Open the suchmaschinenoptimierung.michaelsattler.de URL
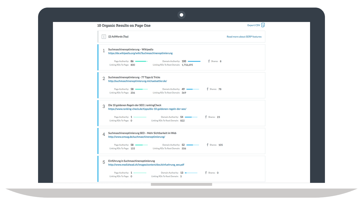363x205 pixels. point(138,81)
